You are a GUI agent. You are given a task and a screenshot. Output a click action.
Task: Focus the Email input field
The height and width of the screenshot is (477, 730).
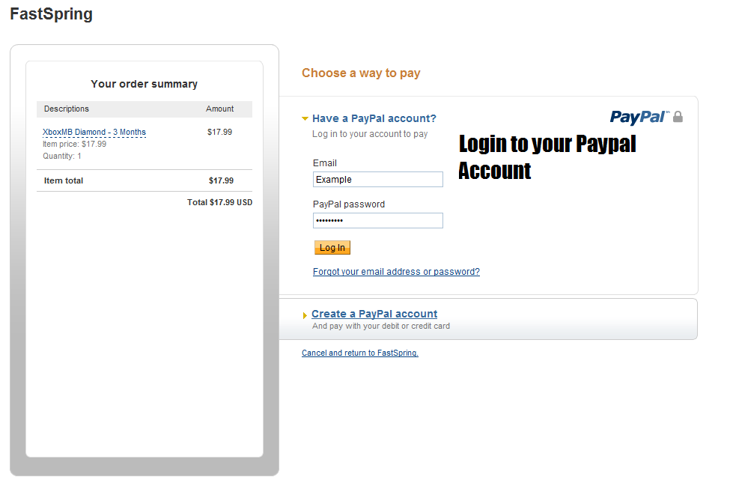point(377,180)
